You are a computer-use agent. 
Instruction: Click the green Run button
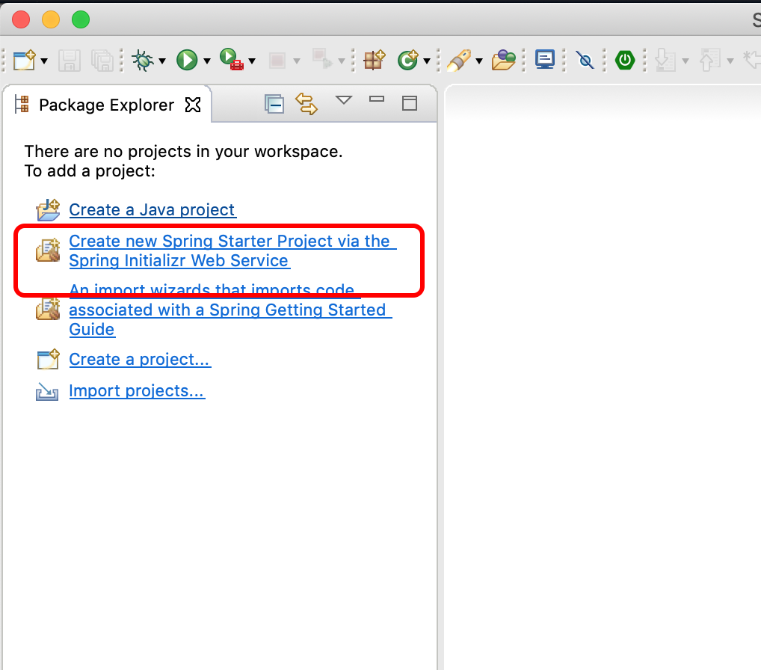187,61
